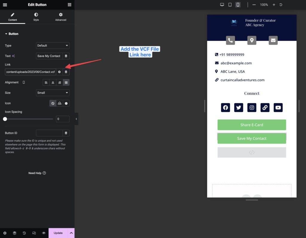Switch to the Style tab
The image size is (306, 238).
point(36,17)
